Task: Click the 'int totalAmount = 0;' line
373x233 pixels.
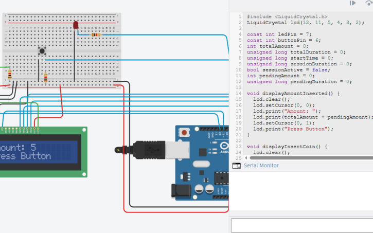Action: coord(278,46)
